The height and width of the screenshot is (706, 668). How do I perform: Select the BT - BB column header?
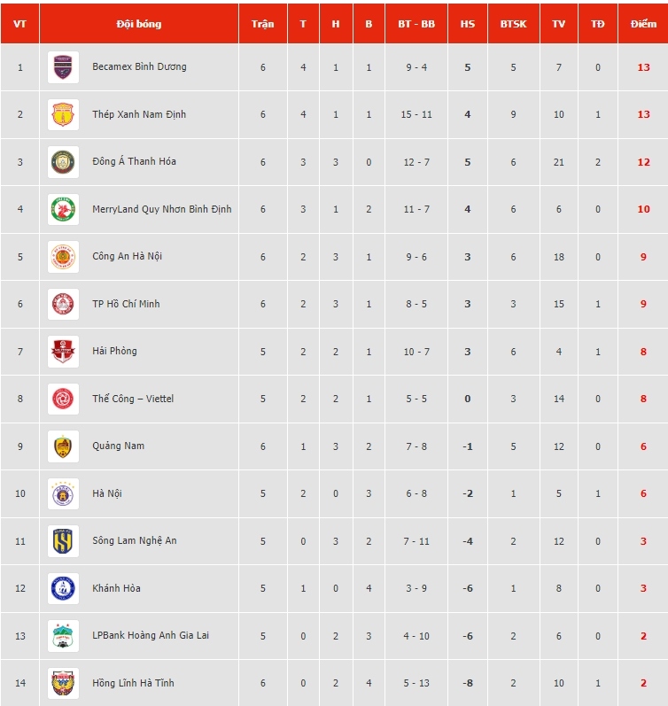click(416, 24)
